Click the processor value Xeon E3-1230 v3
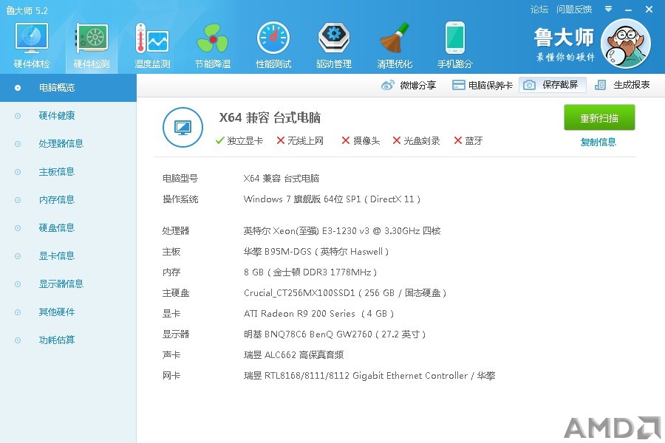The image size is (665, 443). [342, 230]
